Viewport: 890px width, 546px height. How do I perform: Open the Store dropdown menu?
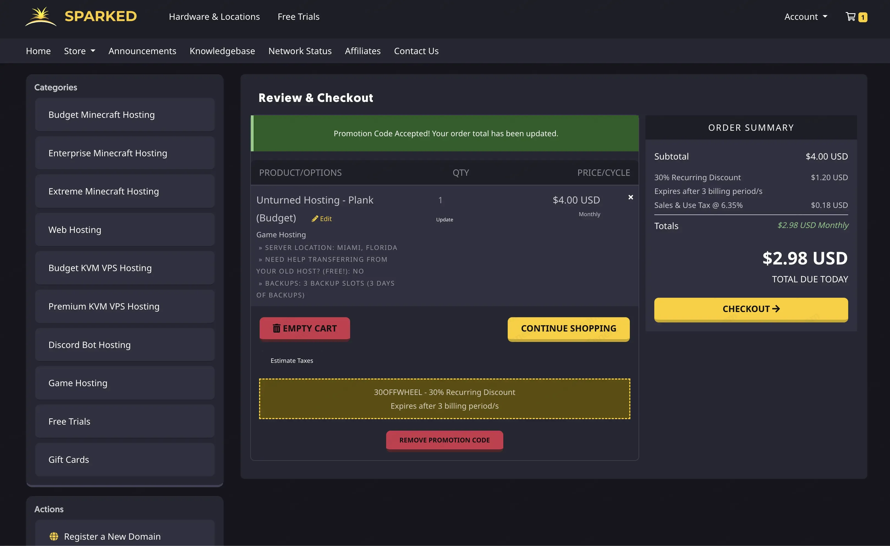pos(79,51)
